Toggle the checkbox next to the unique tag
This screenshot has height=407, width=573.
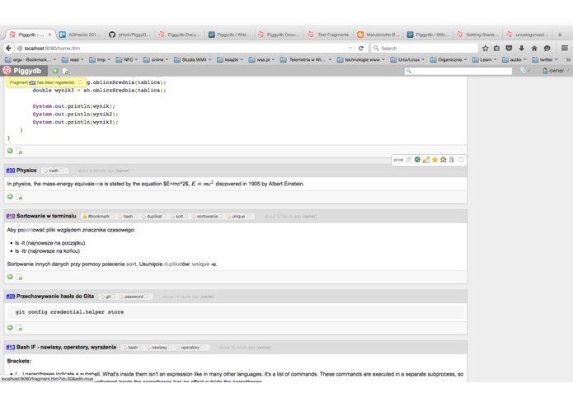(248, 216)
